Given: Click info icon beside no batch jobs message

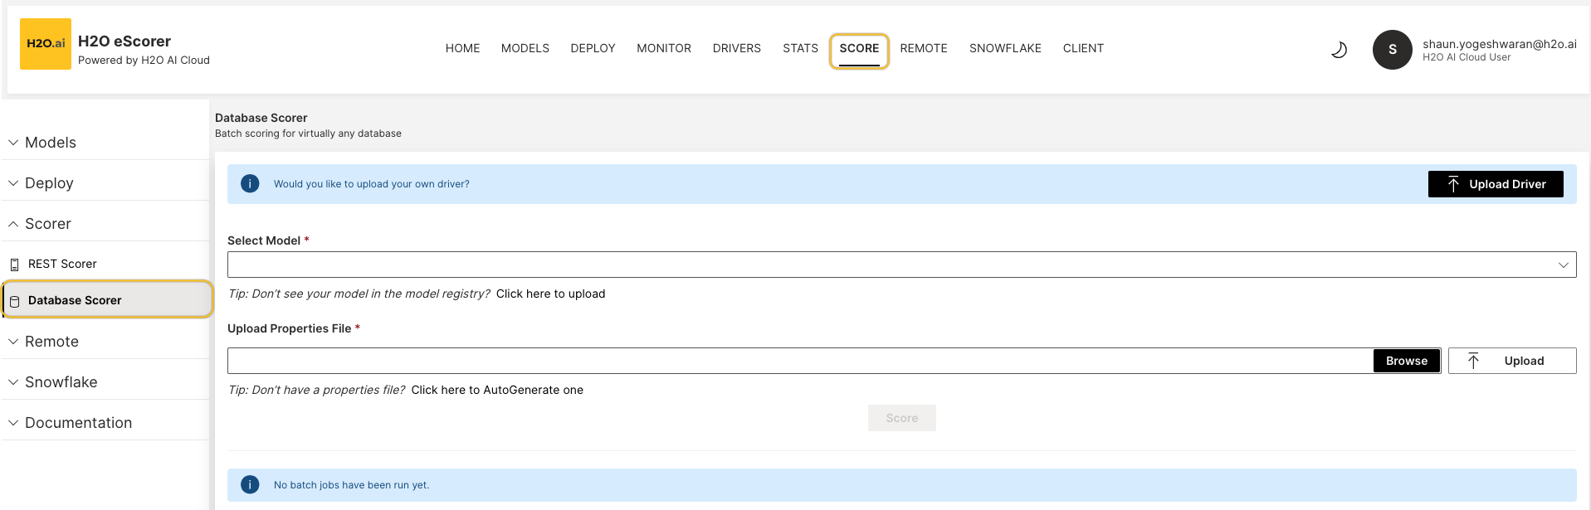Looking at the screenshot, I should (250, 485).
